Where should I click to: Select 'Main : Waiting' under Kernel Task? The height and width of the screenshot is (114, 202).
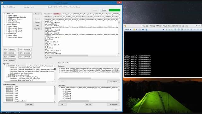pos(12,16)
